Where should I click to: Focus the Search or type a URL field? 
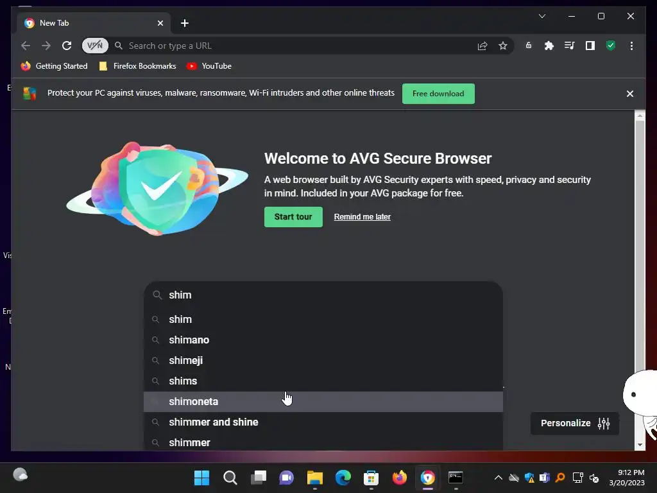coord(293,46)
